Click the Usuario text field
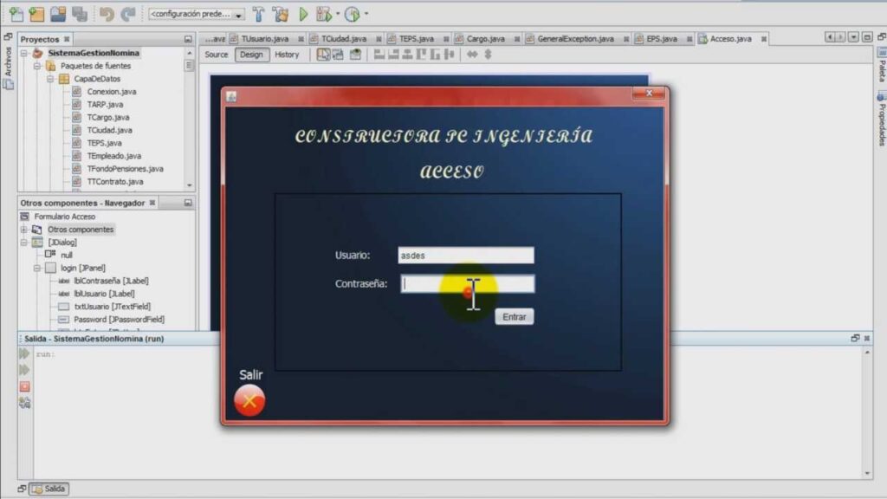Image resolution: width=887 pixels, height=499 pixels. 465,256
